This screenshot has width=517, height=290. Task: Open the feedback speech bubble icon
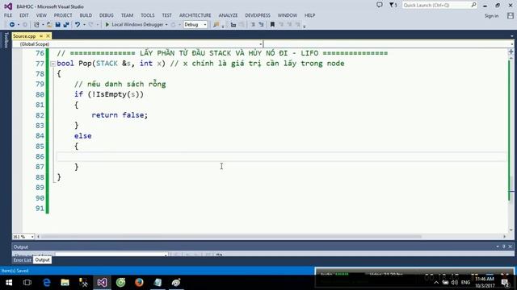(x=380, y=5)
